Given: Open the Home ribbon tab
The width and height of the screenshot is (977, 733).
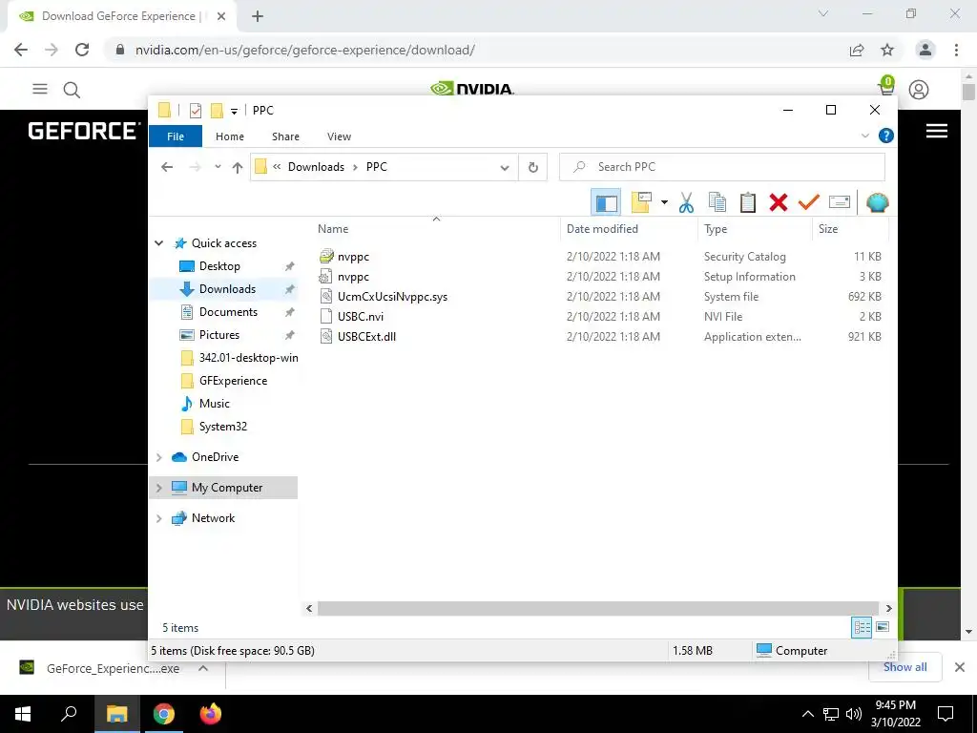Looking at the screenshot, I should (x=230, y=136).
